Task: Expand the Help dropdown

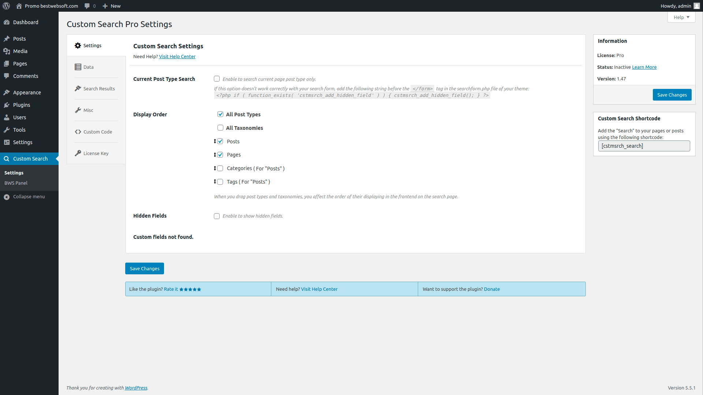Action: coord(681,17)
